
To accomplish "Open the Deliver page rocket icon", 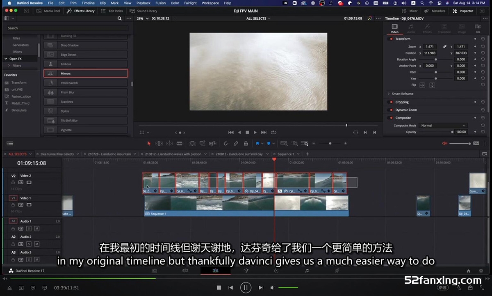I will pyautogui.click(x=337, y=271).
